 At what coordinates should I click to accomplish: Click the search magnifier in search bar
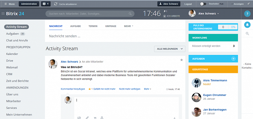130,14
